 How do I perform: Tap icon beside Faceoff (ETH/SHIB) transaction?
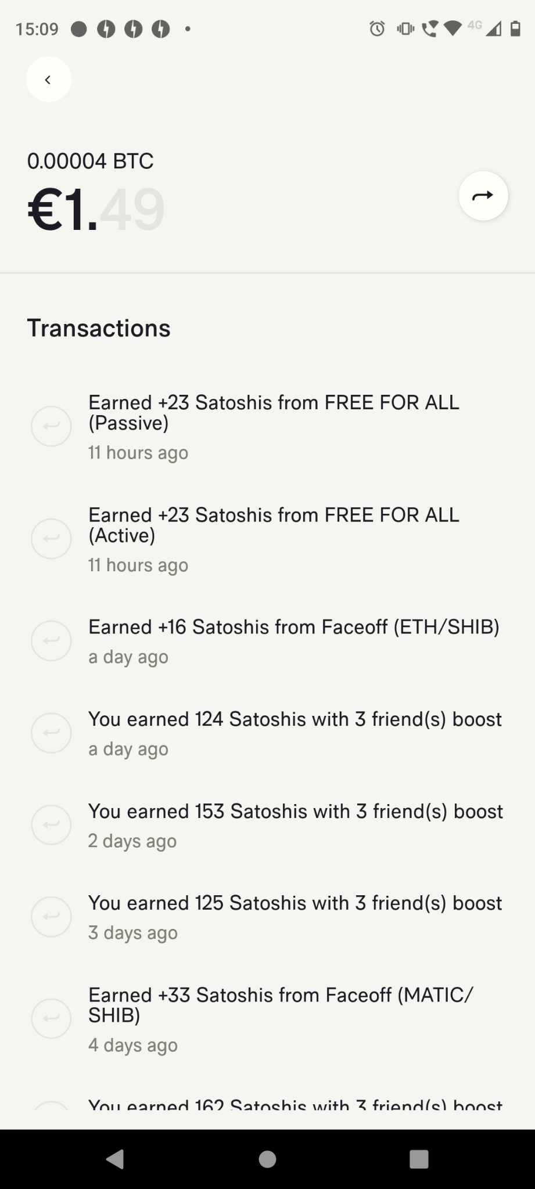click(51, 641)
